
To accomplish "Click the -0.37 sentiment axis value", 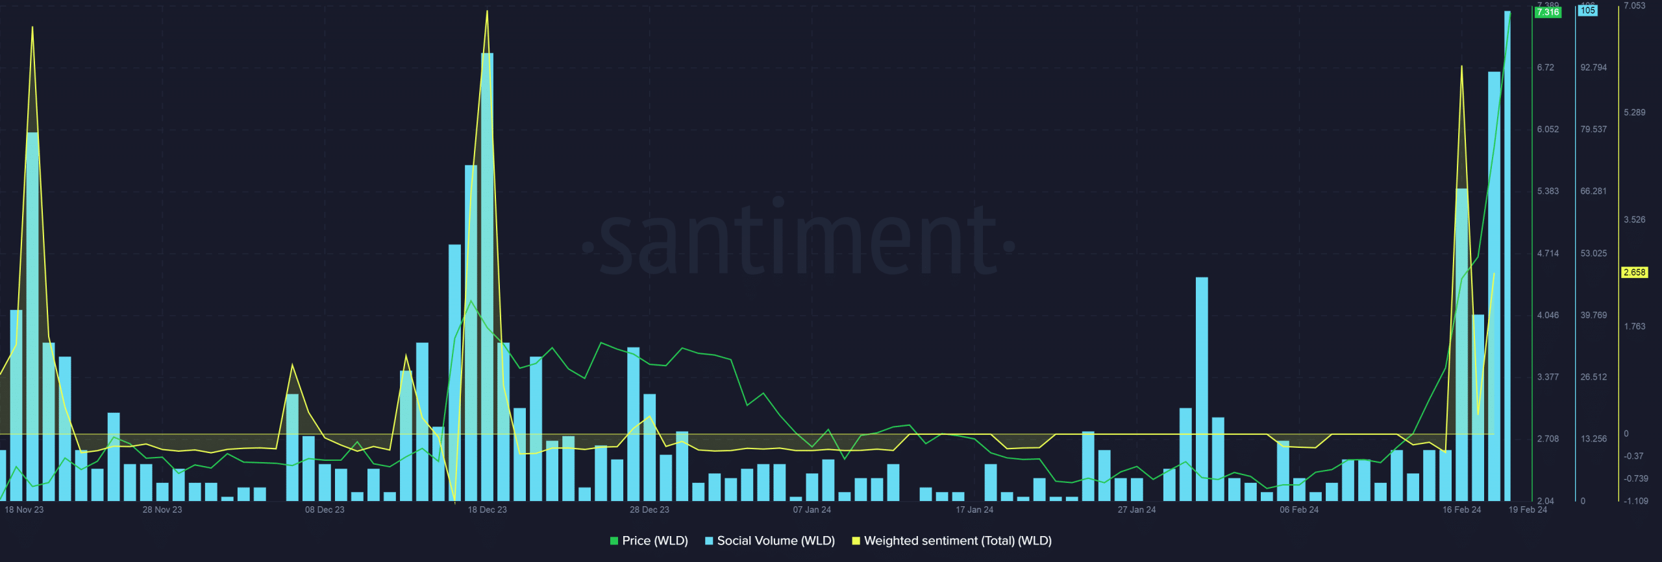I will [1633, 456].
